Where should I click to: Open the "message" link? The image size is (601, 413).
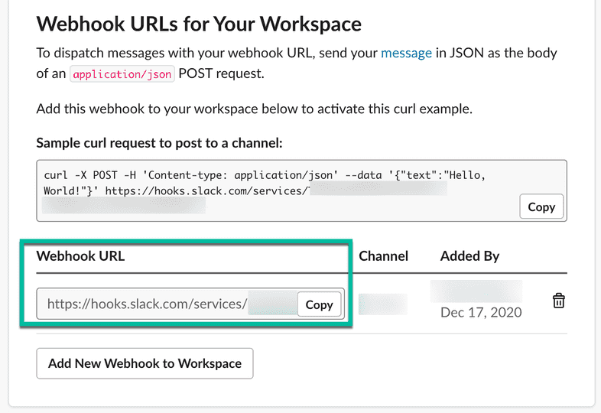[x=406, y=53]
